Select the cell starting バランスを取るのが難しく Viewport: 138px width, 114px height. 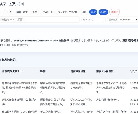[x=19, y=102]
